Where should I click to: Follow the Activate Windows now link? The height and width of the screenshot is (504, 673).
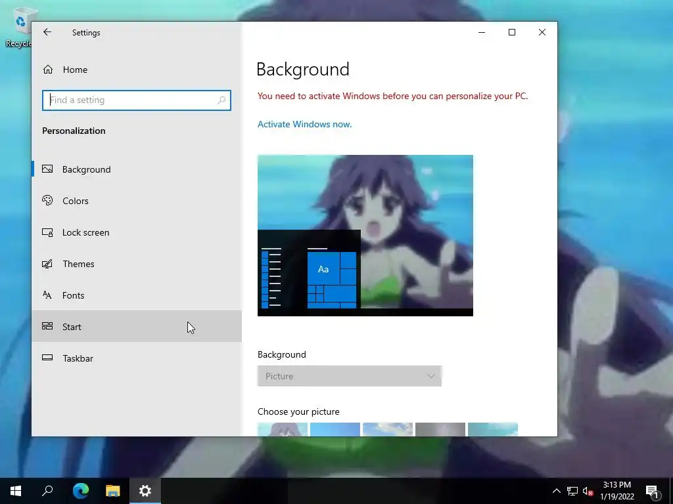pos(304,124)
